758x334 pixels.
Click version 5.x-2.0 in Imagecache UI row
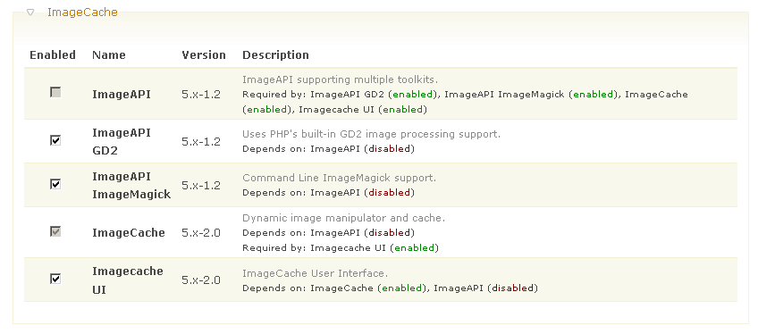(x=201, y=280)
